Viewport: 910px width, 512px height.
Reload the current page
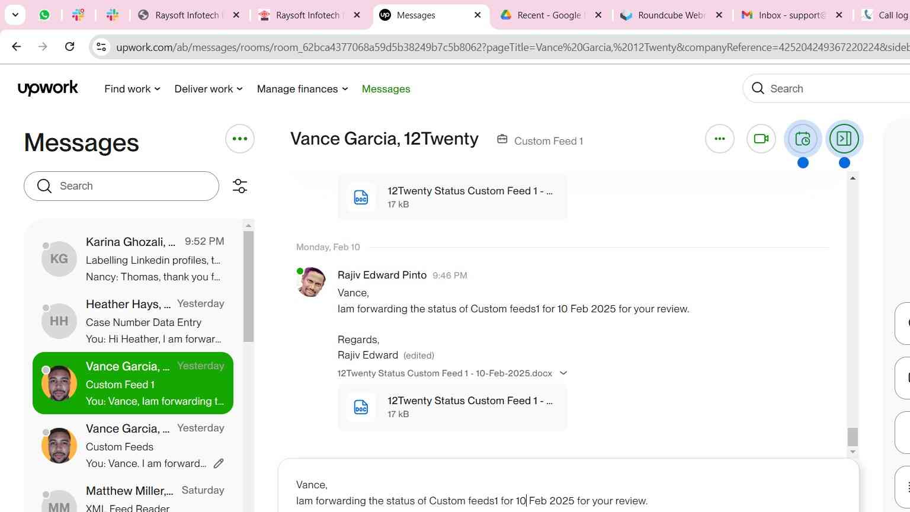(x=70, y=46)
